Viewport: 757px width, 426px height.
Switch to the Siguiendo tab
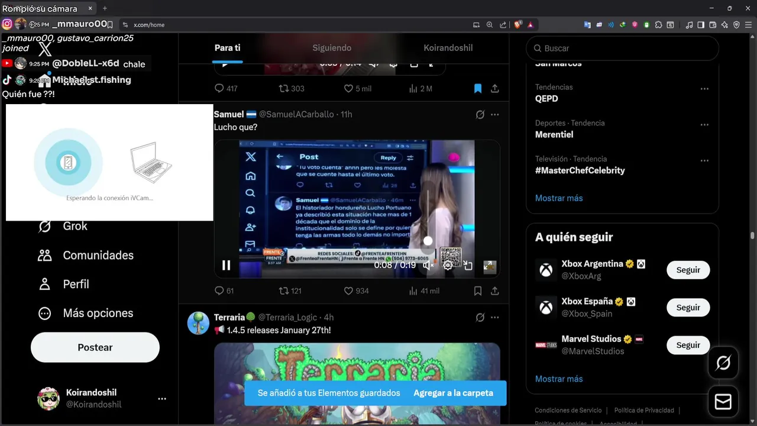tap(332, 48)
